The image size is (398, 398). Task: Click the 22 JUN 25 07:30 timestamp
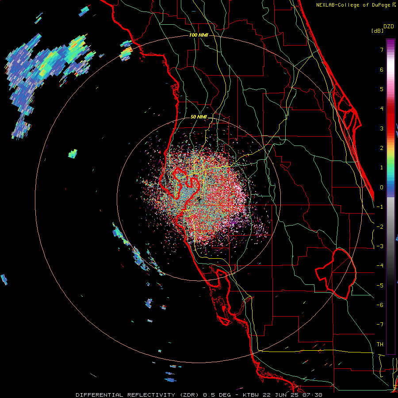coord(292,395)
